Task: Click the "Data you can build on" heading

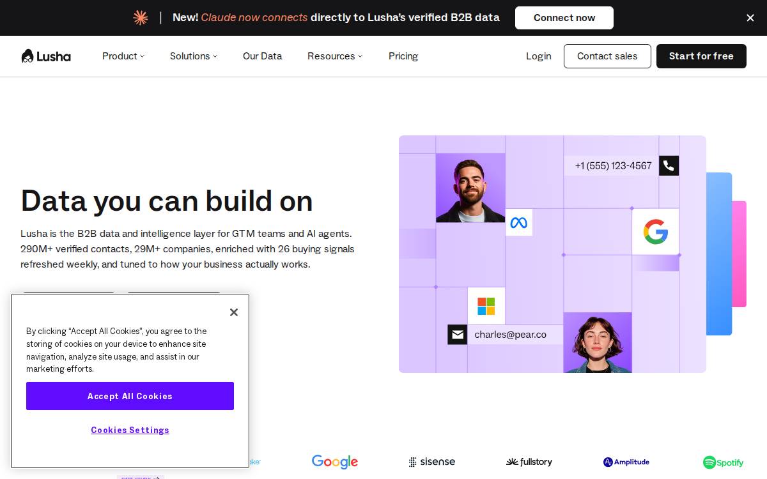Action: pyautogui.click(x=167, y=201)
